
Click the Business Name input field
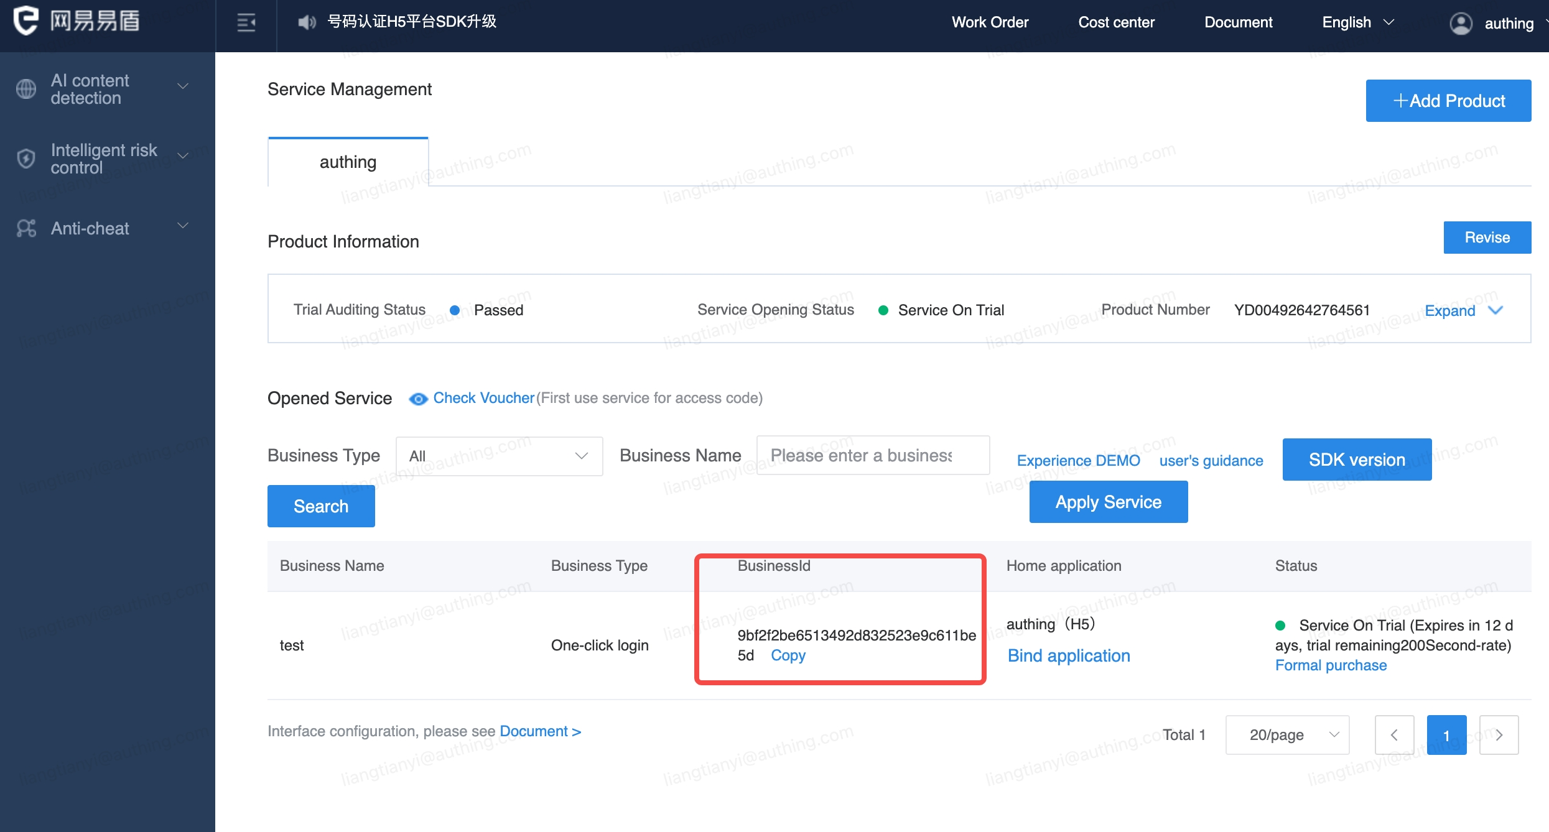coord(872,455)
